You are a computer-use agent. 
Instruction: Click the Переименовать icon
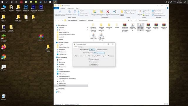[x=115, y=12]
